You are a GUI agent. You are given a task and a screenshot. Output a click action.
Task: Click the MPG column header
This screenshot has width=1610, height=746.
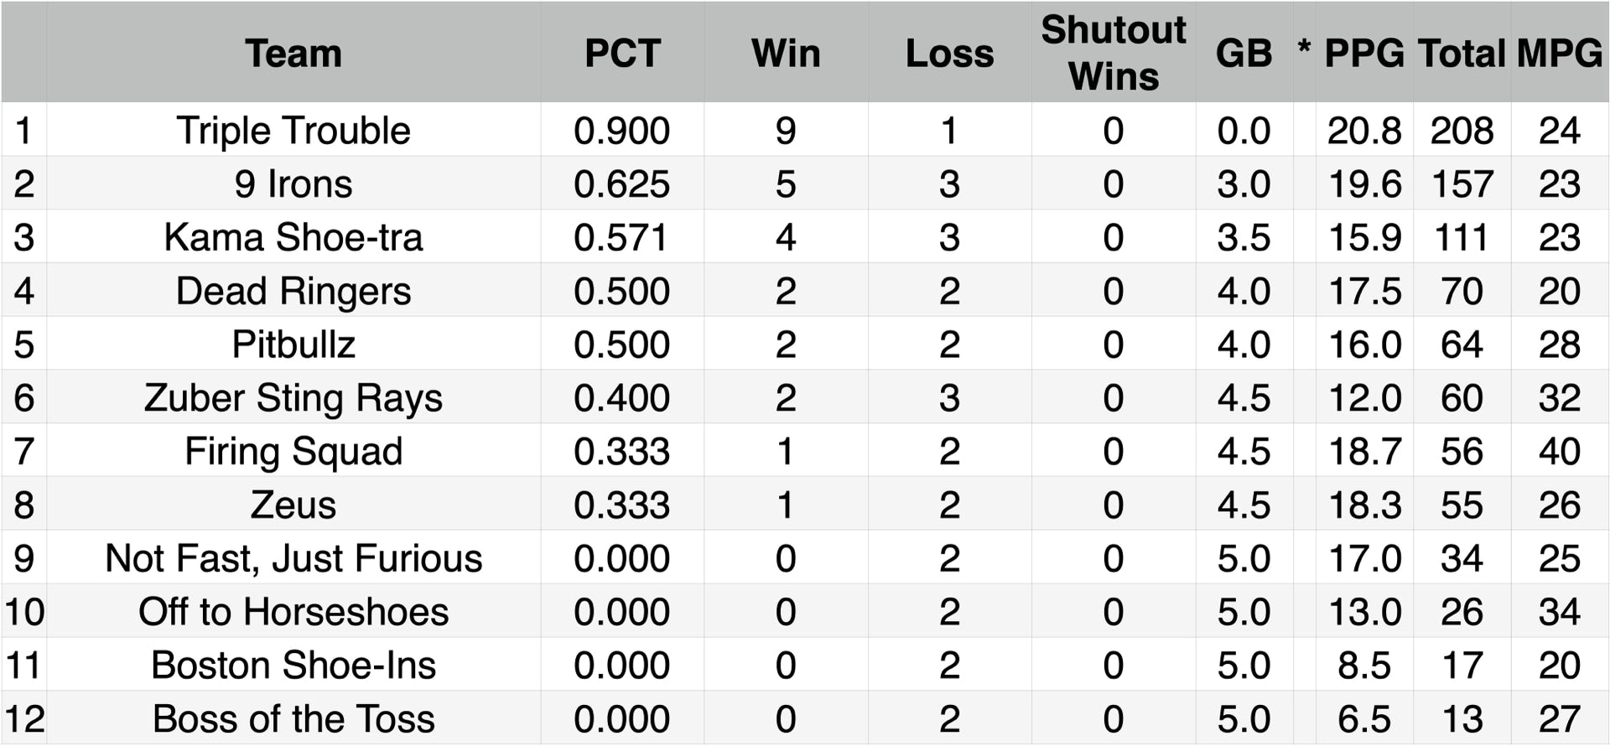point(1560,54)
